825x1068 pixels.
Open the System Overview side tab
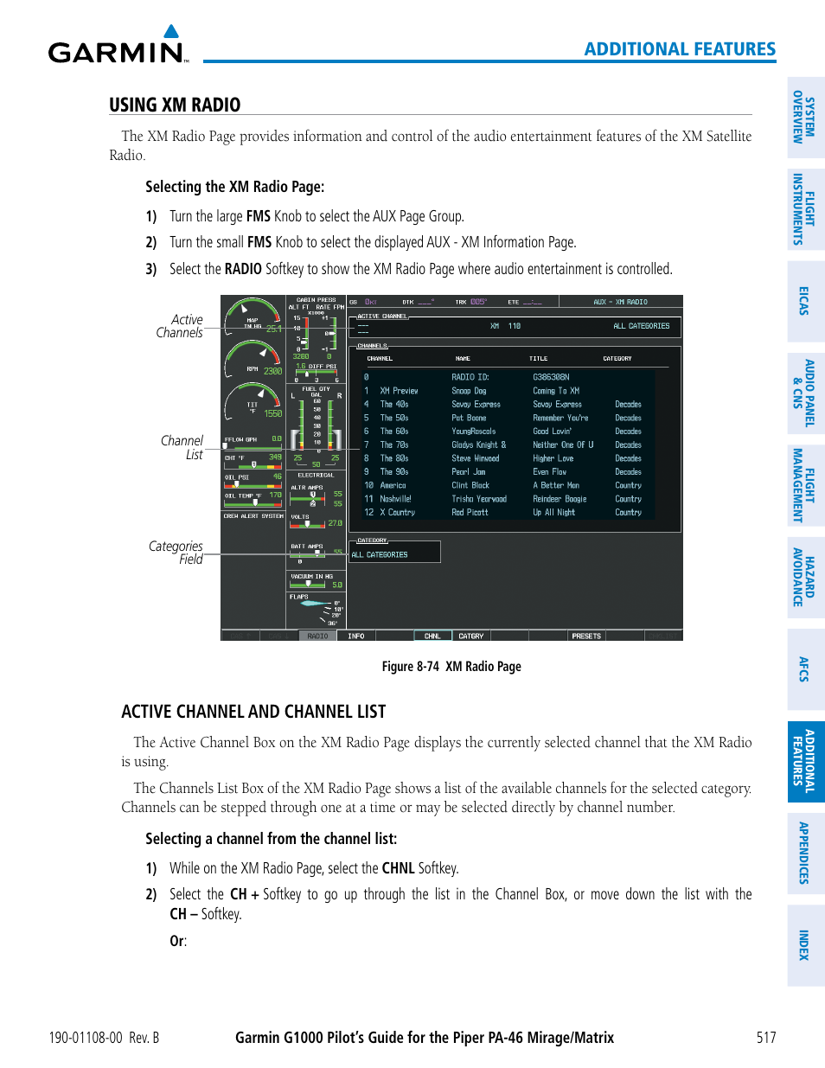point(805,118)
